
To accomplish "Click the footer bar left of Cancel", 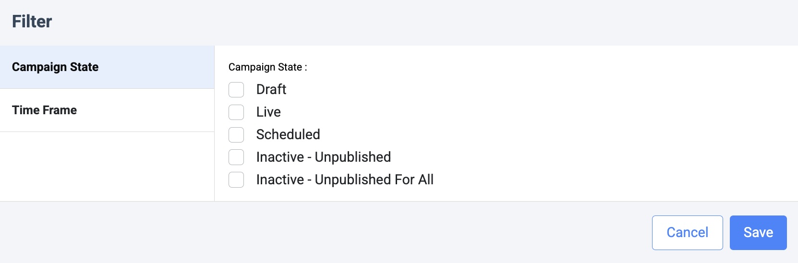I will (x=336, y=233).
